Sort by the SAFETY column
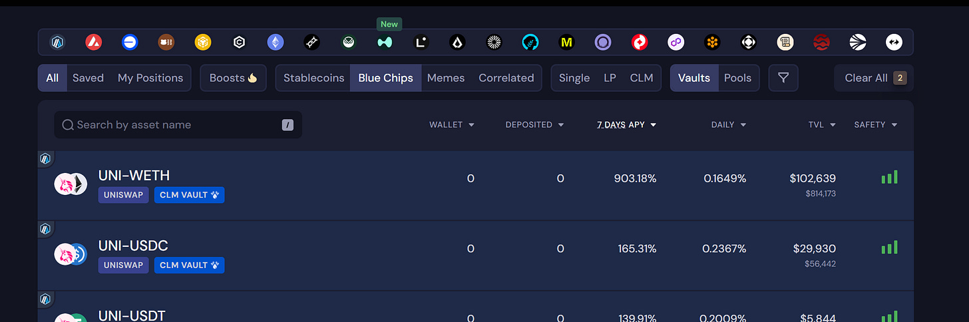This screenshot has height=322, width=969. tap(876, 124)
